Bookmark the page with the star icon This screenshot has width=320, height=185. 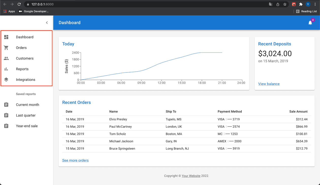tap(285, 4)
